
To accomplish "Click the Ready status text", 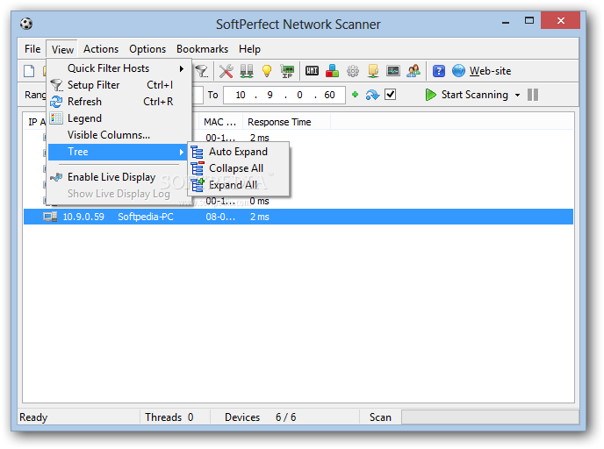I will [x=33, y=417].
